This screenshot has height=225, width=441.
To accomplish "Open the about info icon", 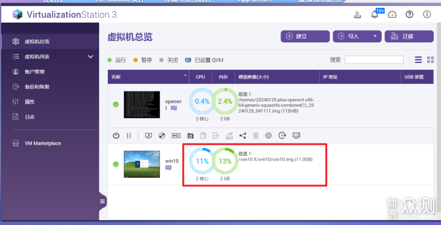I will click(427, 15).
